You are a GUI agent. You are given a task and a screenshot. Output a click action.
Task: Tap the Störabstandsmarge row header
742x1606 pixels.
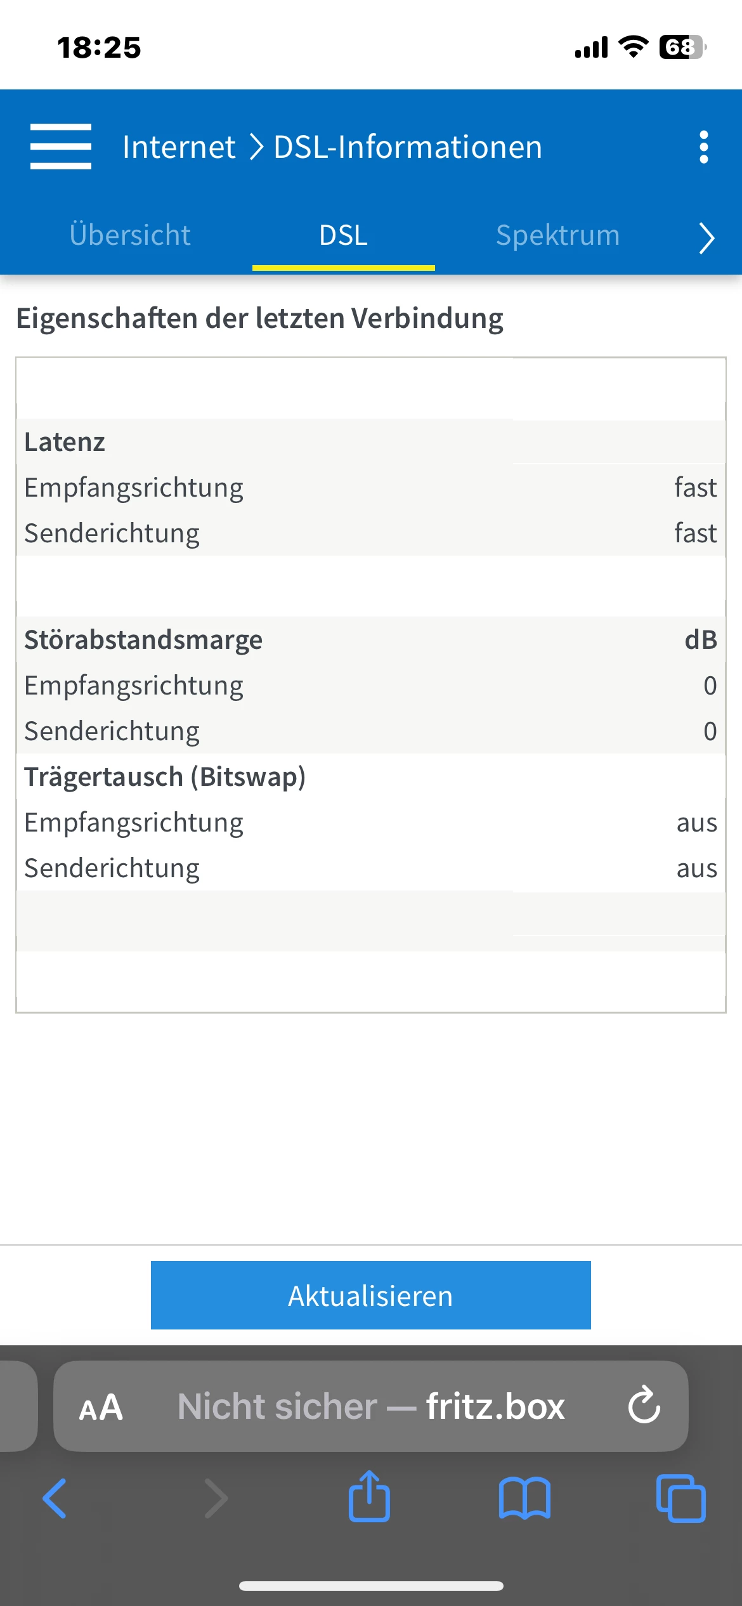click(143, 639)
